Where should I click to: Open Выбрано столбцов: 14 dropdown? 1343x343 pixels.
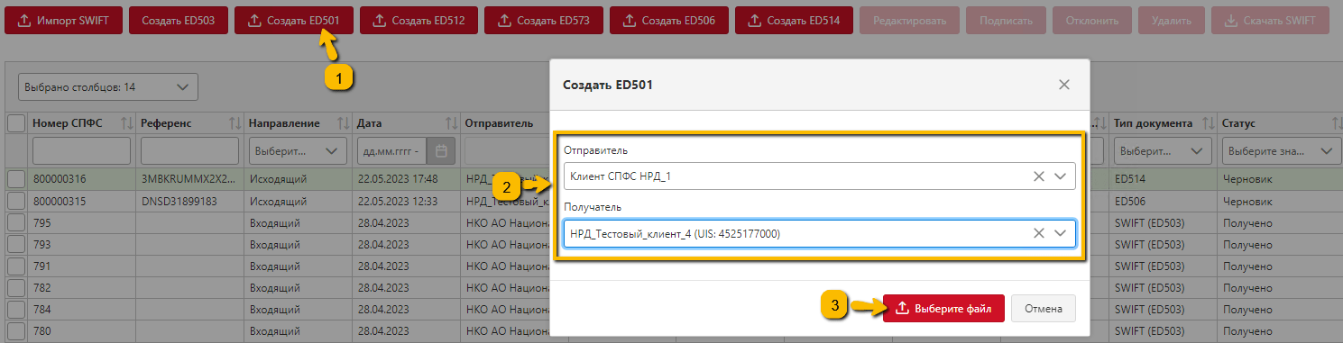(x=108, y=87)
